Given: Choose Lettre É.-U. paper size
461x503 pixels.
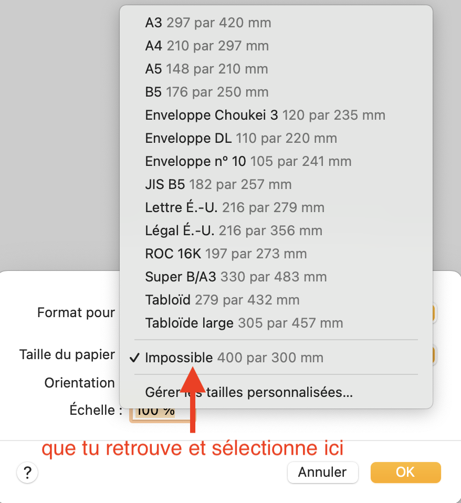Looking at the screenshot, I should click(x=235, y=207).
